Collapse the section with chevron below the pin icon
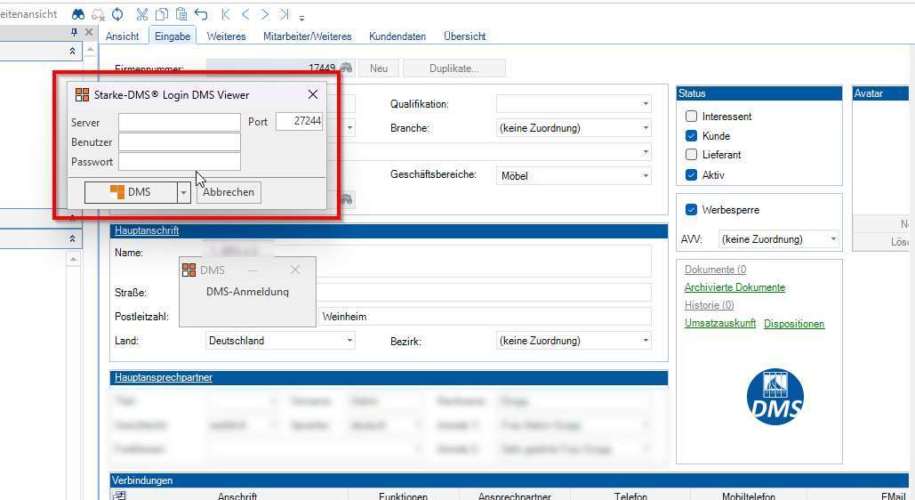Viewport: 915px width, 500px height. [x=72, y=52]
